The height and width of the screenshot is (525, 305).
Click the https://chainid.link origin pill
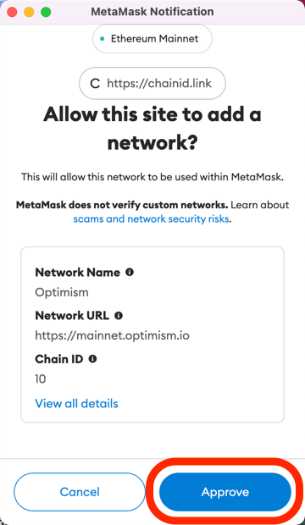tap(152, 83)
